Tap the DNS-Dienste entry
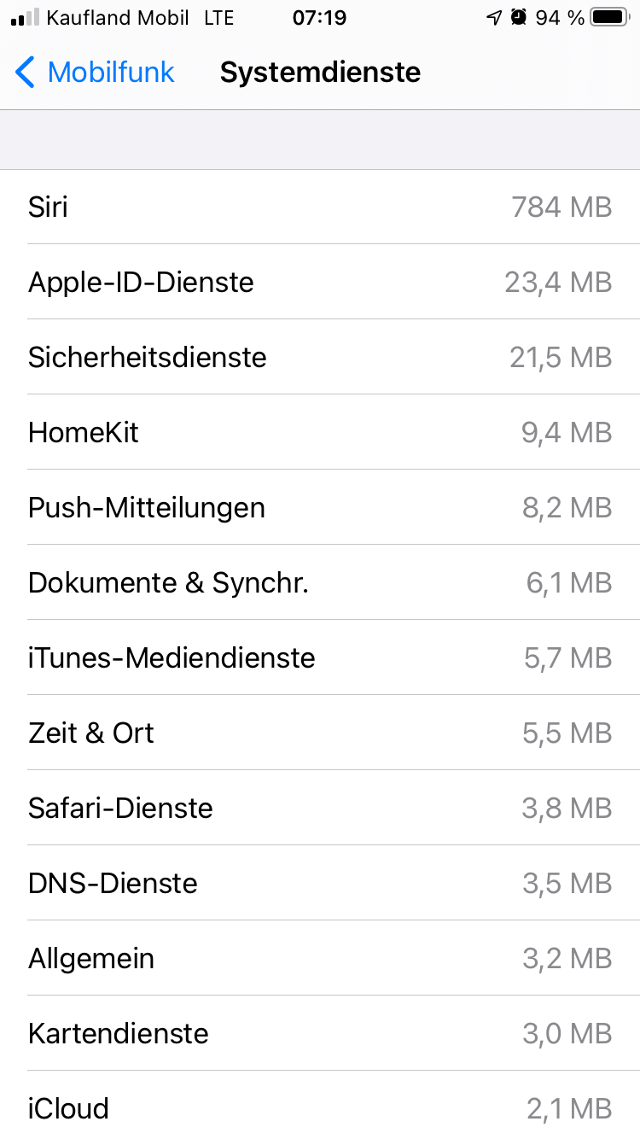The width and height of the screenshot is (640, 1139). click(x=320, y=883)
